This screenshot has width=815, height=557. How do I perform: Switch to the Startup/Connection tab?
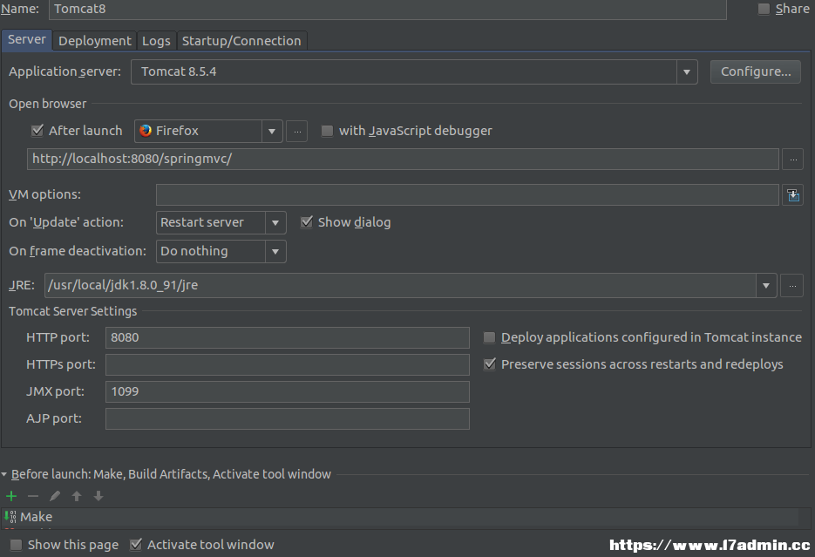point(241,41)
